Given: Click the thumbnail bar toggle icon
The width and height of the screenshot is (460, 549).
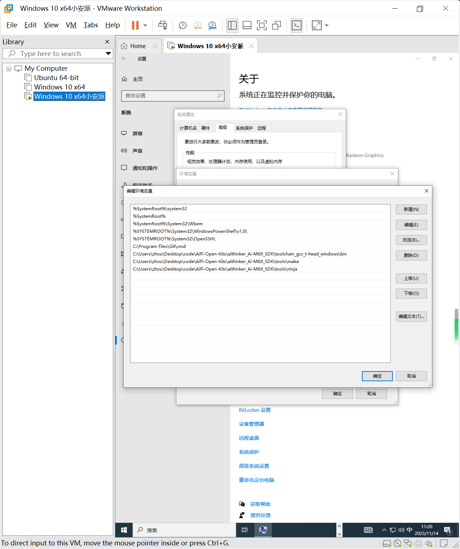Looking at the screenshot, I should point(247,25).
